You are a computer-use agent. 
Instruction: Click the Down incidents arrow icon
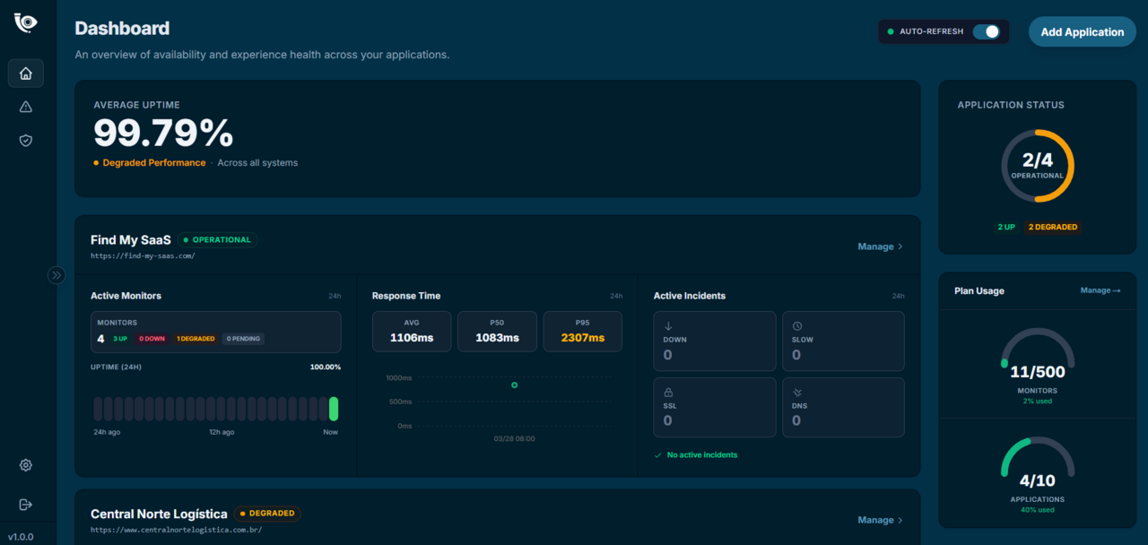668,326
